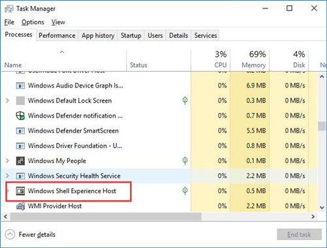Select the Windows My People row
327x248 pixels.
[159, 161]
